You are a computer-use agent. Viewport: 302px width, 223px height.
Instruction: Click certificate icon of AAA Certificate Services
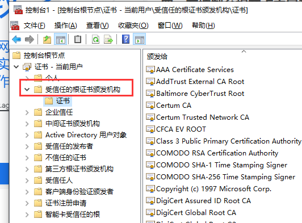pos(150,70)
